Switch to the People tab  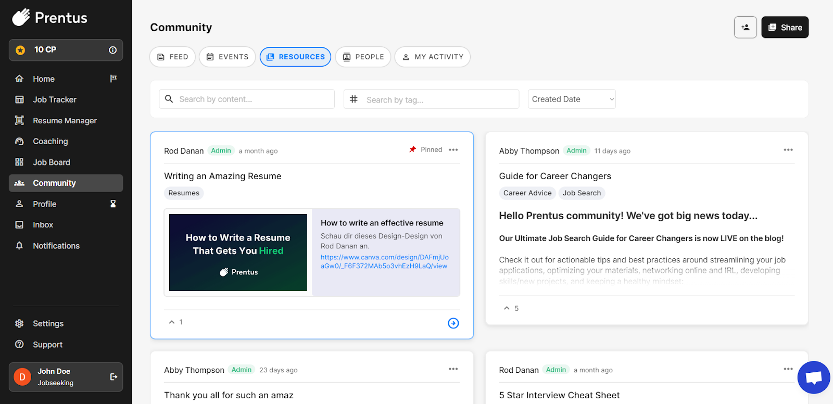pos(363,57)
